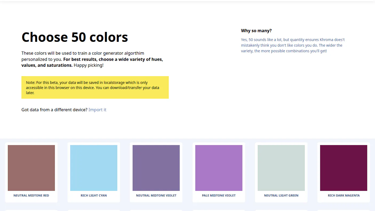Choose the Rich Dark Magenta swatch

(344, 168)
